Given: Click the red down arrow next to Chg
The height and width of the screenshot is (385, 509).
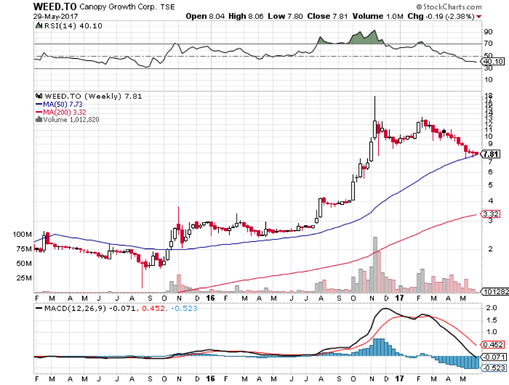Looking at the screenshot, I should tap(479, 17).
